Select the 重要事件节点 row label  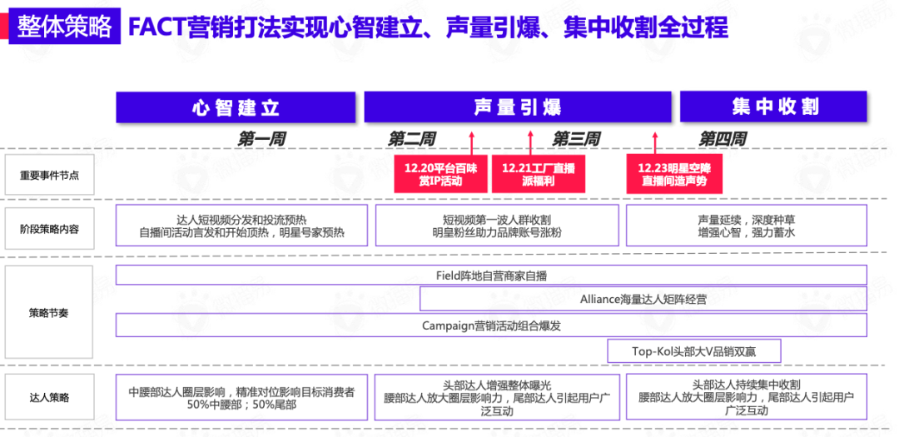pyautogui.click(x=49, y=175)
